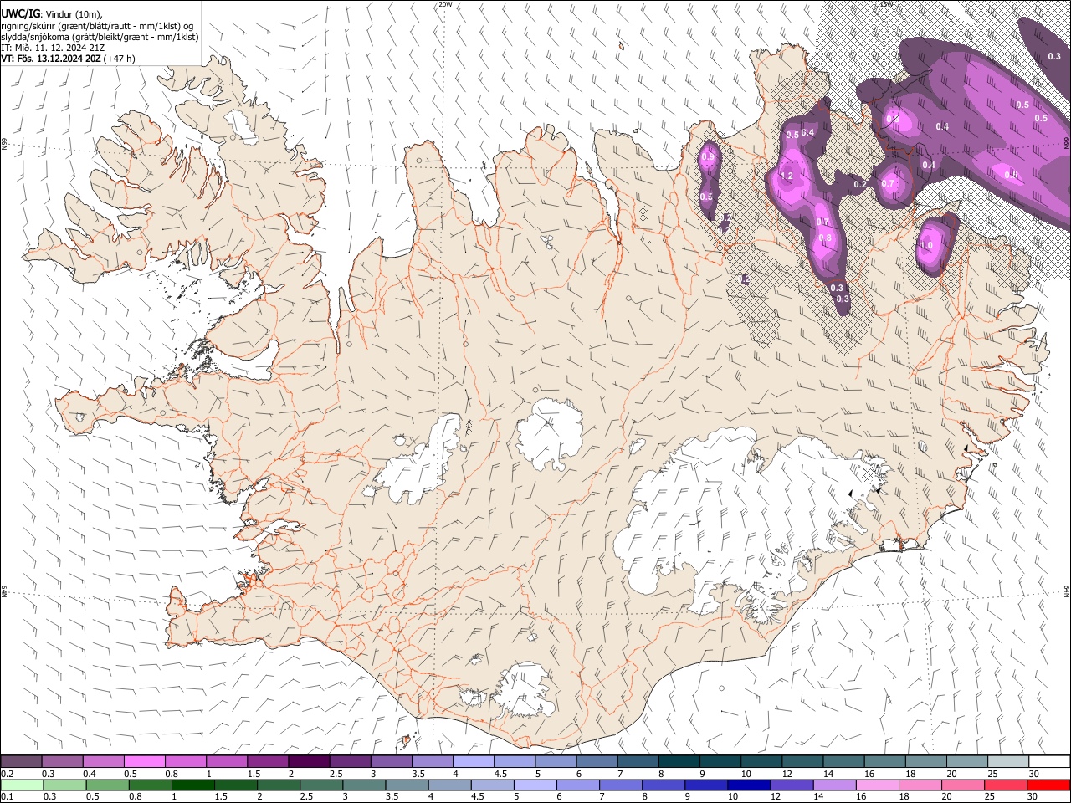Click the 0.3 value at the far upper-right corner

(1054, 56)
